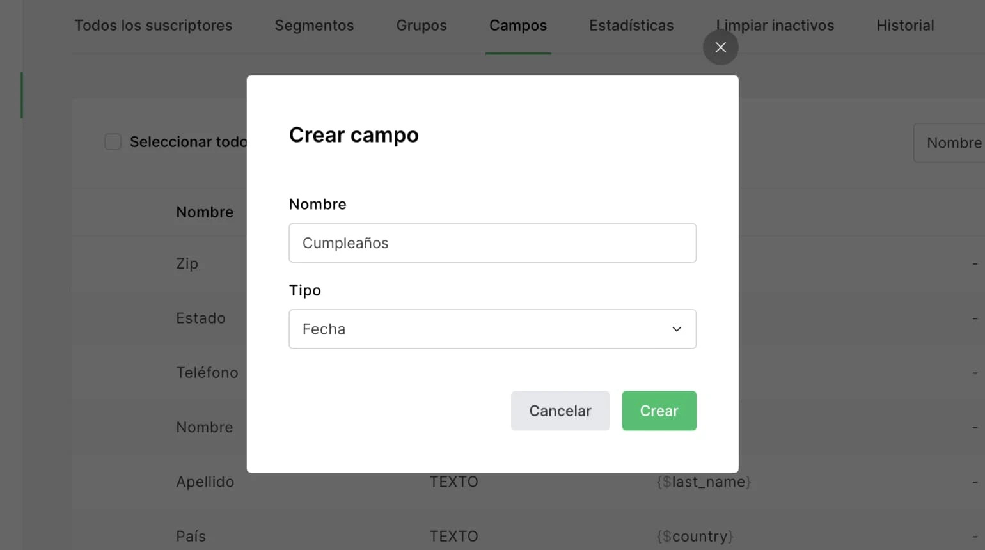This screenshot has height=550, width=985.
Task: Go to the Grupos tab
Action: tap(422, 26)
